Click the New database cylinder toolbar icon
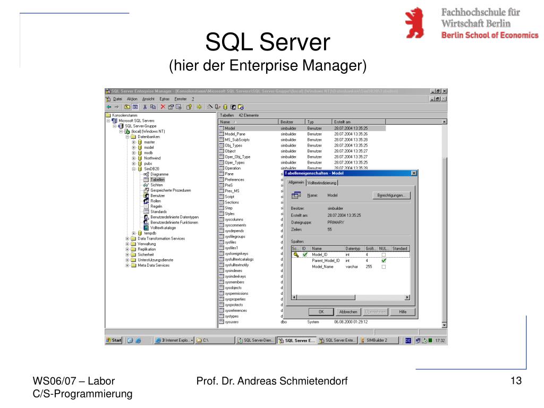 225,107
